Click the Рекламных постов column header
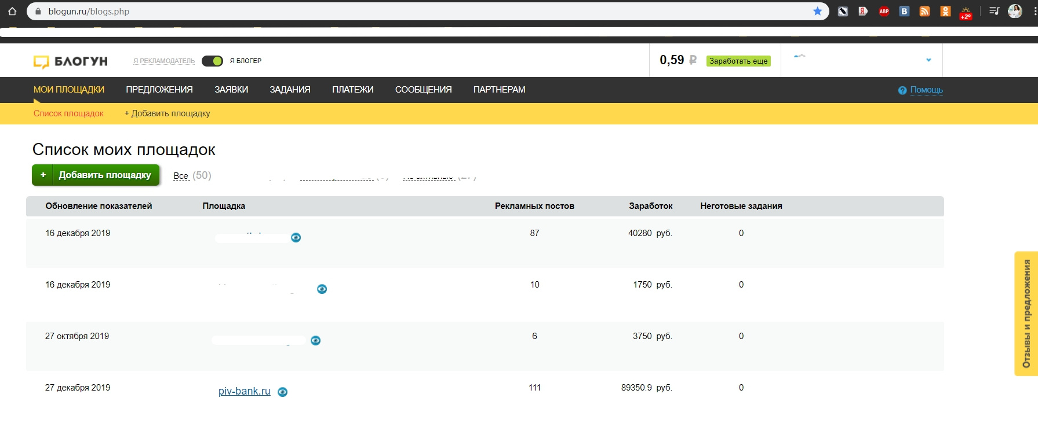Viewport: 1038px width, 427px height. [x=534, y=206]
